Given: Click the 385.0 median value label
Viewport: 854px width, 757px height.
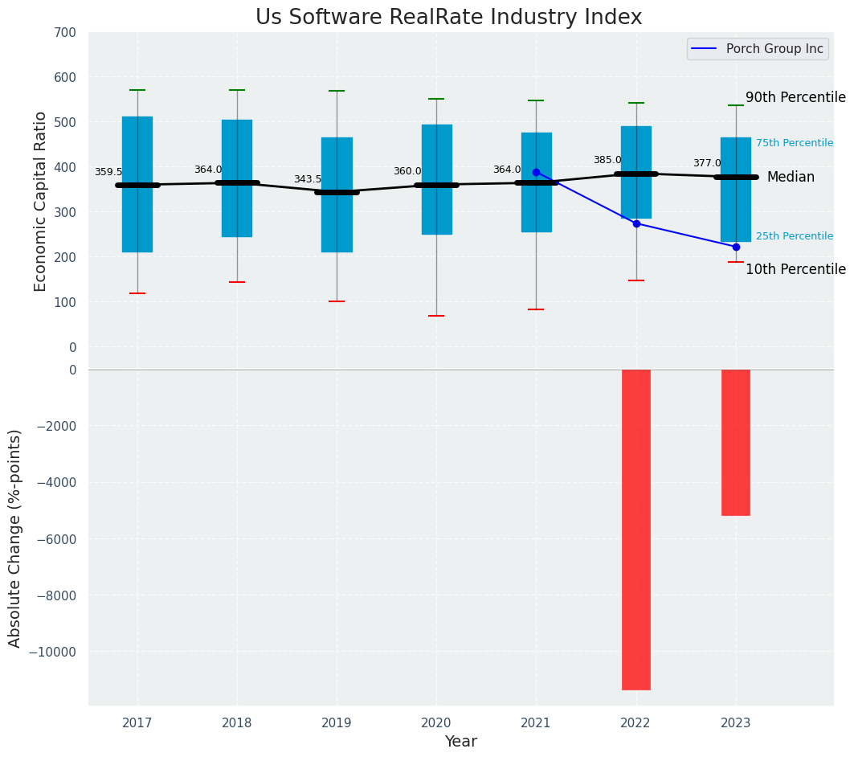Looking at the screenshot, I should 607,160.
